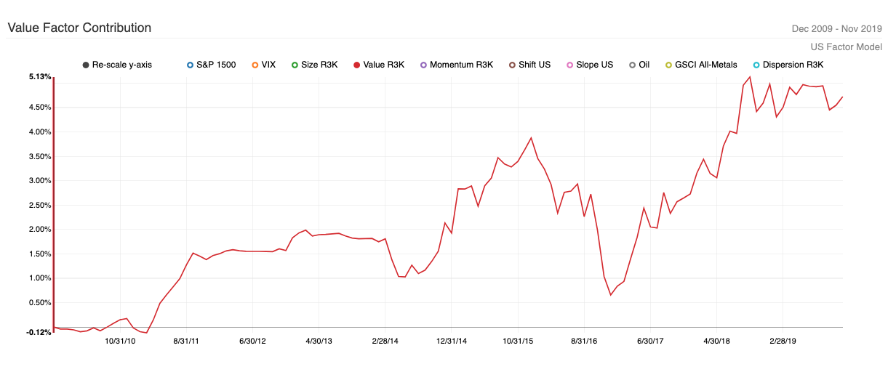Click the 10/31/10 x-axis date label
The image size is (888, 380).
point(121,340)
